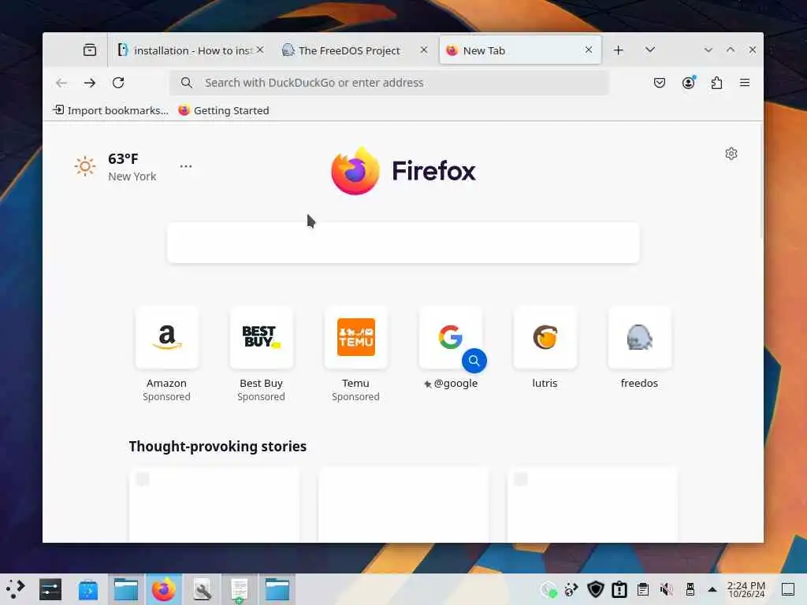Open the Extensions puzzle icon

[x=716, y=83]
